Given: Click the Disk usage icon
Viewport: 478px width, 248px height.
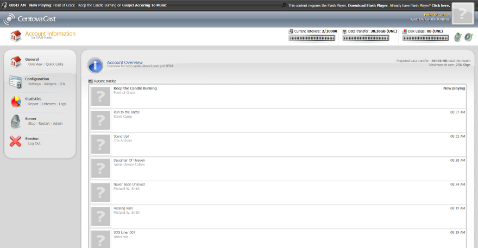Looking at the screenshot, I should point(405,31).
